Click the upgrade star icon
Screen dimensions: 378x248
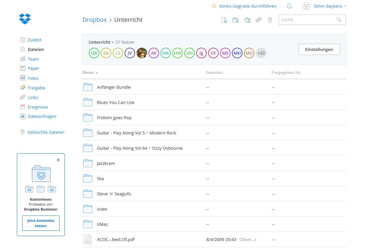tap(214, 6)
